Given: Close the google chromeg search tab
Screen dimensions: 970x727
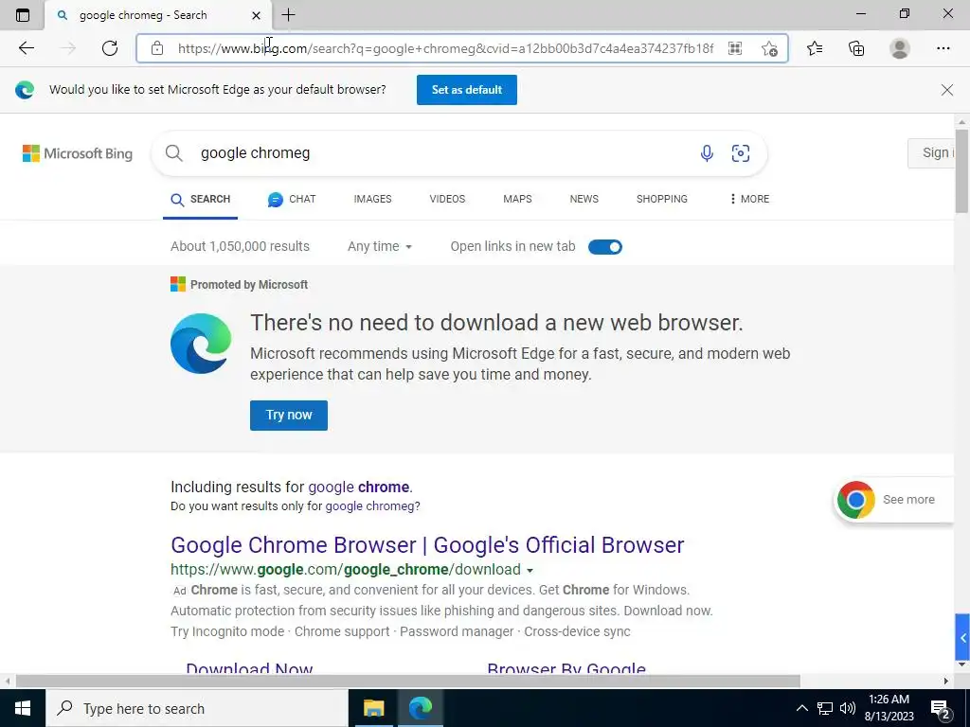Looking at the screenshot, I should [x=256, y=15].
